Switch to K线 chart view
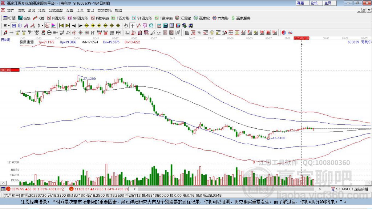This screenshot has width=372, height=209. click(x=39, y=18)
